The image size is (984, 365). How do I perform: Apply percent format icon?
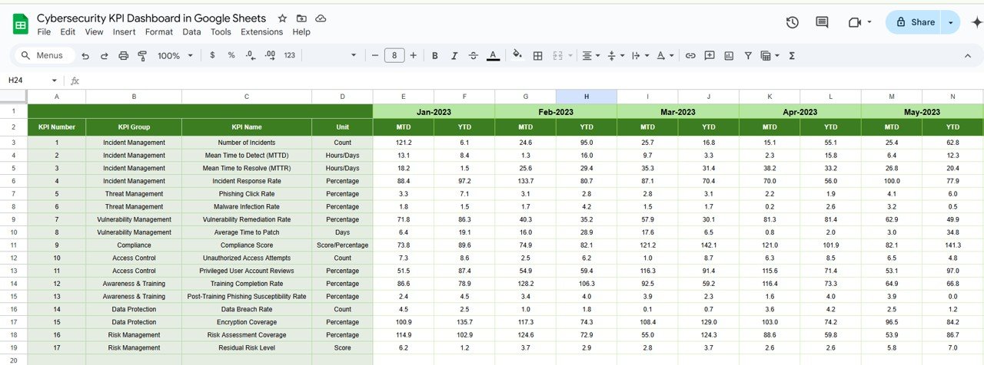click(x=231, y=55)
